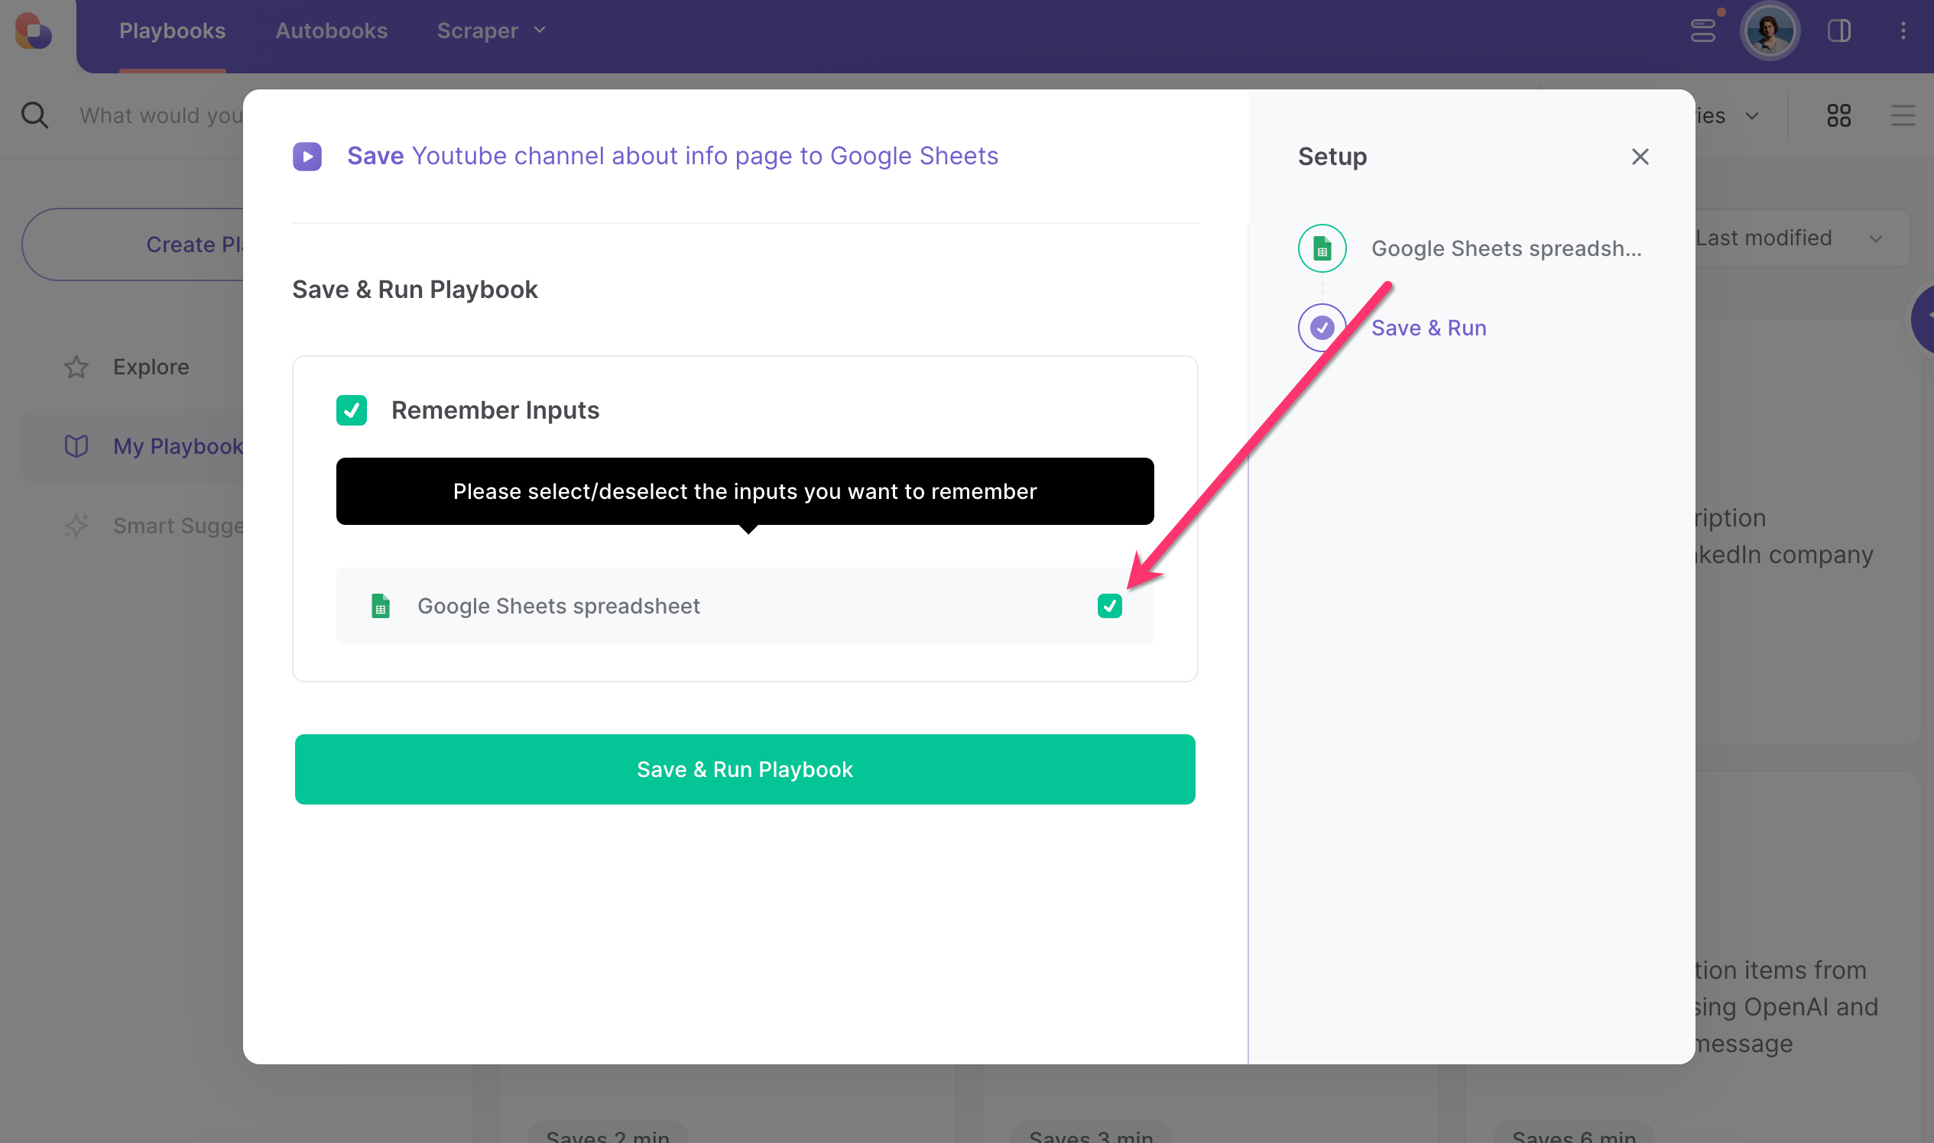The image size is (1934, 1143).
Task: Click Google Sheets spreadsh... step label
Action: (x=1507, y=248)
